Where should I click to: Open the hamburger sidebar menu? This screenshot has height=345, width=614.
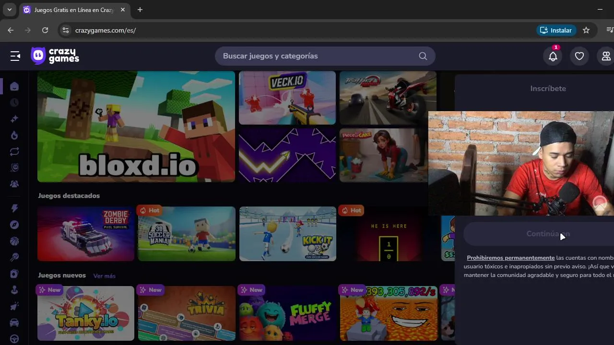tap(15, 56)
